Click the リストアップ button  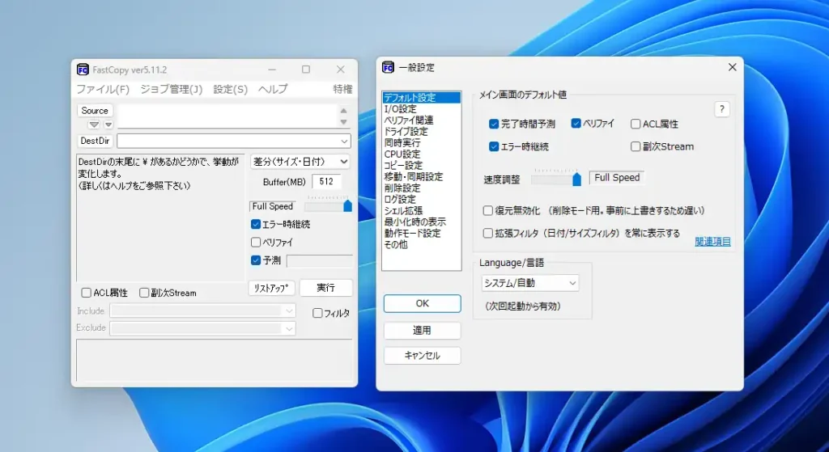click(272, 288)
